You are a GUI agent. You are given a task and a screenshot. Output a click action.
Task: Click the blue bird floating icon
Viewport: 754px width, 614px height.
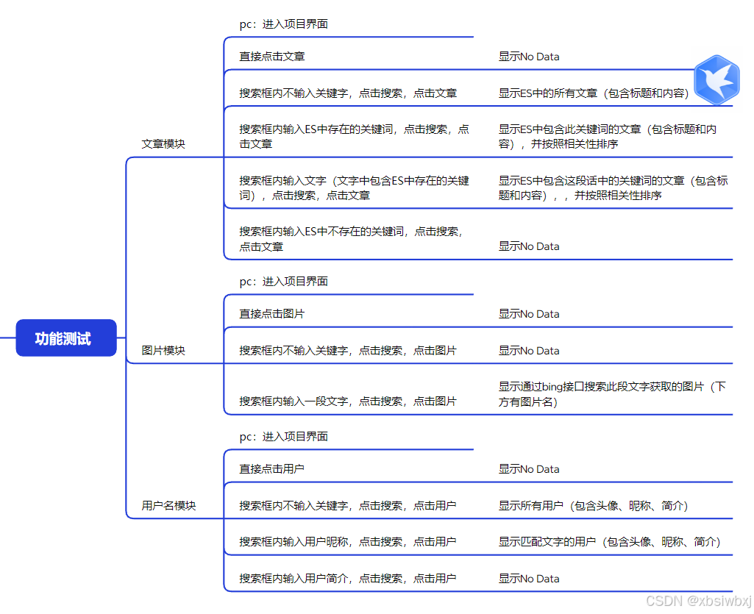point(716,80)
